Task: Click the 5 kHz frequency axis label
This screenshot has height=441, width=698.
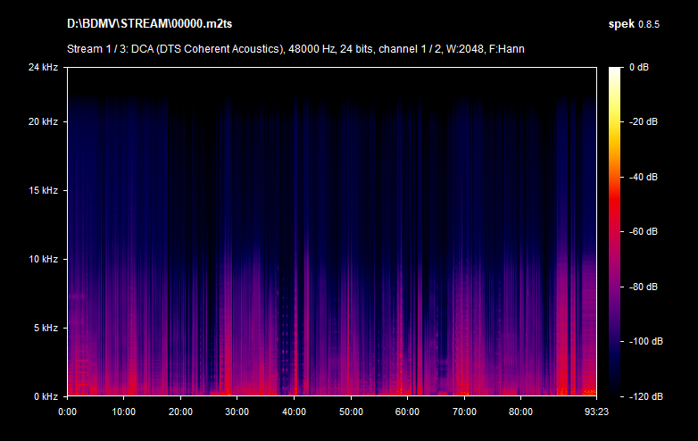Action: click(45, 328)
